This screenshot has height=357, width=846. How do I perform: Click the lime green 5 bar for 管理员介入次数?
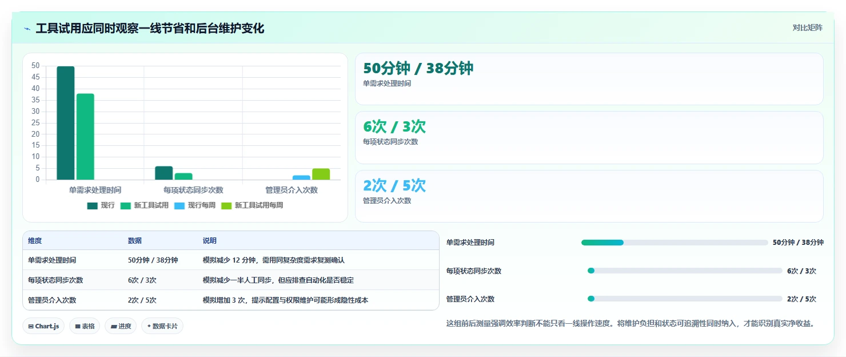[x=321, y=174]
